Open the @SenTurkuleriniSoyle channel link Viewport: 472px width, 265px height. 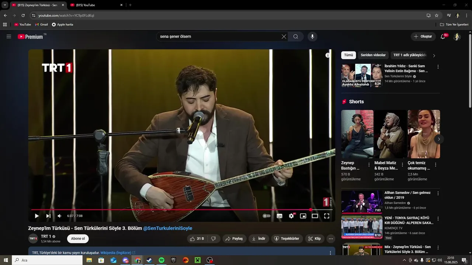[x=168, y=228]
